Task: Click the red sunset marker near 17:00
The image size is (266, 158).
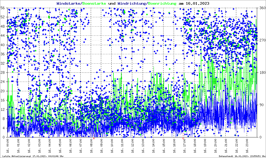Action: (183, 139)
